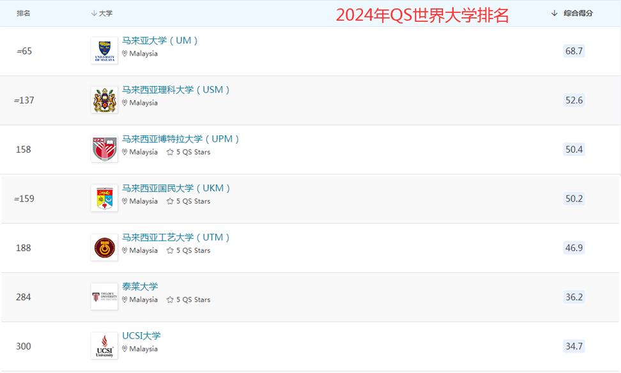This screenshot has height=373, width=621.
Task: Click location pin icon in UCSI大学 row
Action: click(x=125, y=349)
